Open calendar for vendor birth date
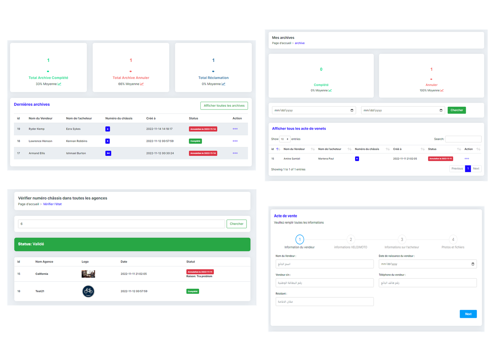Viewport: 491px width, 357px height. tap(473, 264)
